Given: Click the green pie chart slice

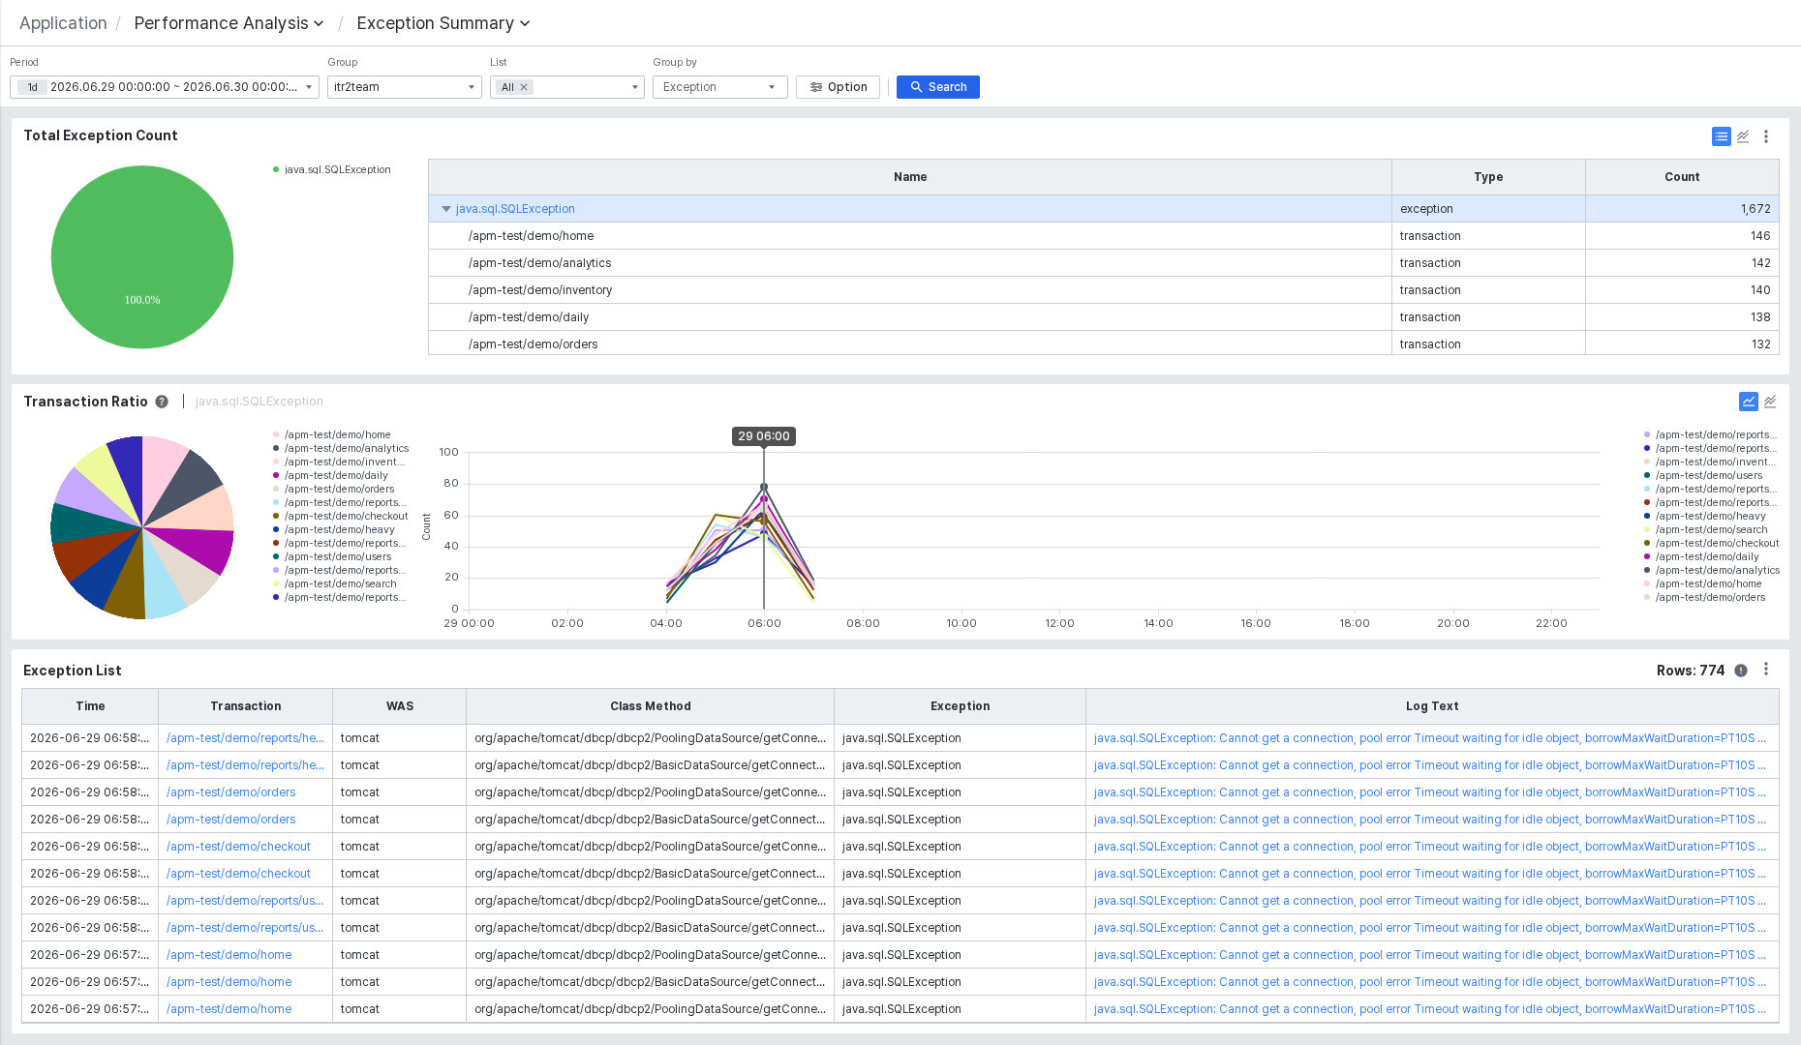Looking at the screenshot, I should (142, 256).
